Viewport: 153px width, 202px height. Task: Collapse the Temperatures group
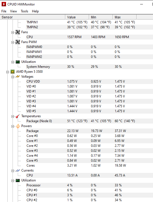point(13,116)
